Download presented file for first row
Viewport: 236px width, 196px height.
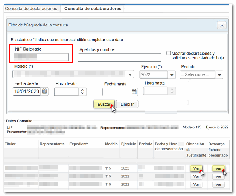pyautogui.click(x=218, y=168)
